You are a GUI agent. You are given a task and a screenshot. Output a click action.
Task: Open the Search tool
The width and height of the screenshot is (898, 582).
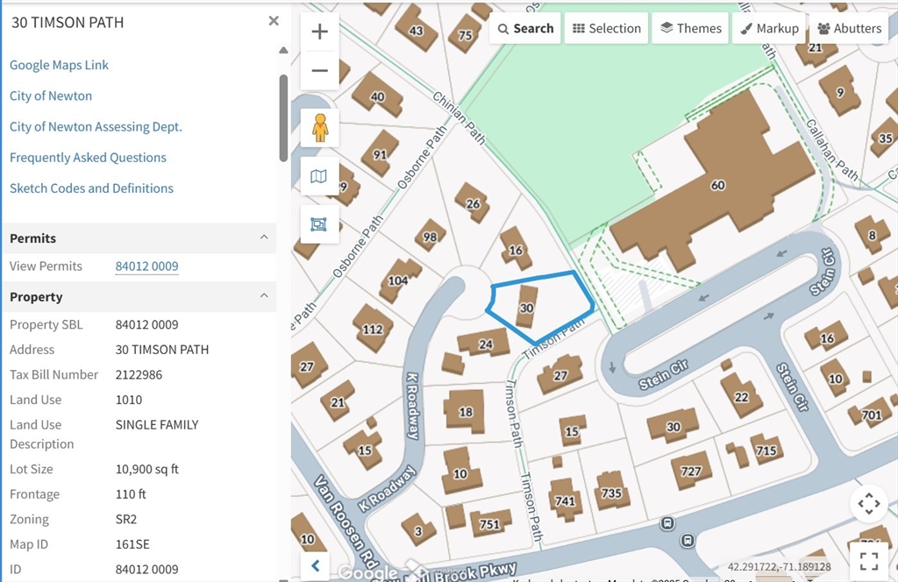[x=524, y=27]
